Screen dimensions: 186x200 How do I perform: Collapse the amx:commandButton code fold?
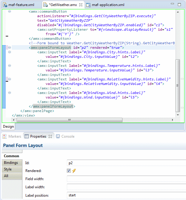pyautogui.click(x=9, y=11)
